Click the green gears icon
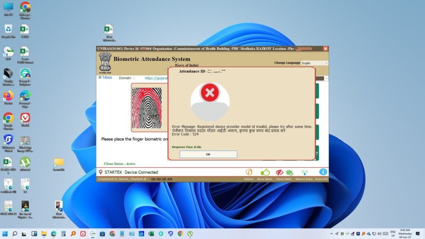 [289, 172]
